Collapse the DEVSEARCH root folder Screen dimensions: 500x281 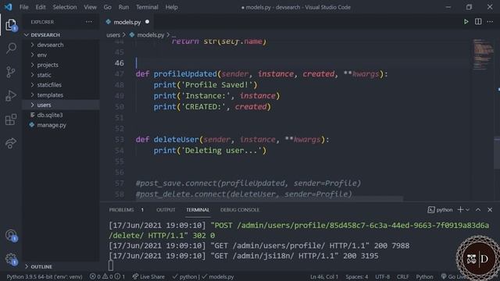click(x=61, y=34)
